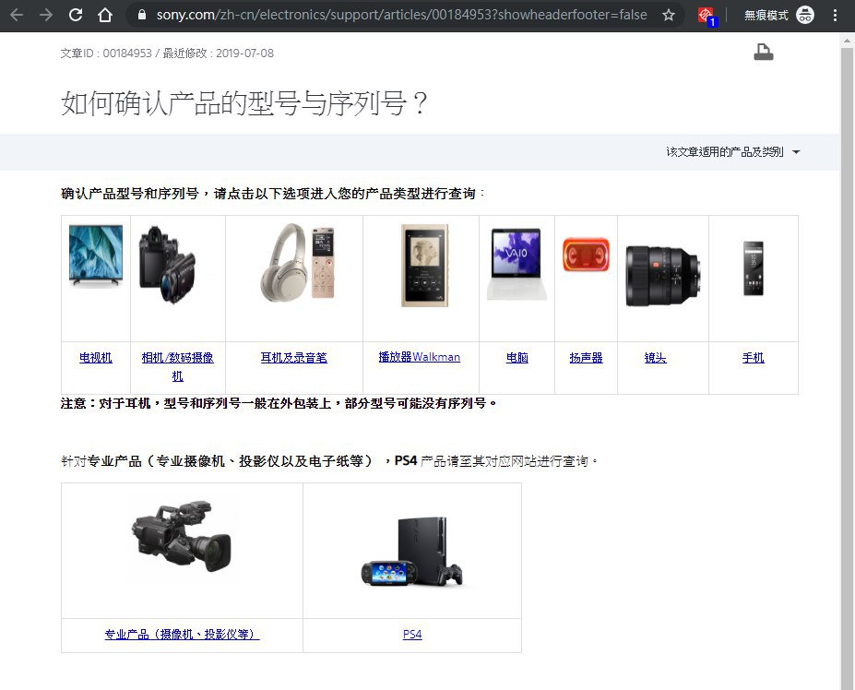
Task: Click the headphones and voice recorder image
Action: 297,262
